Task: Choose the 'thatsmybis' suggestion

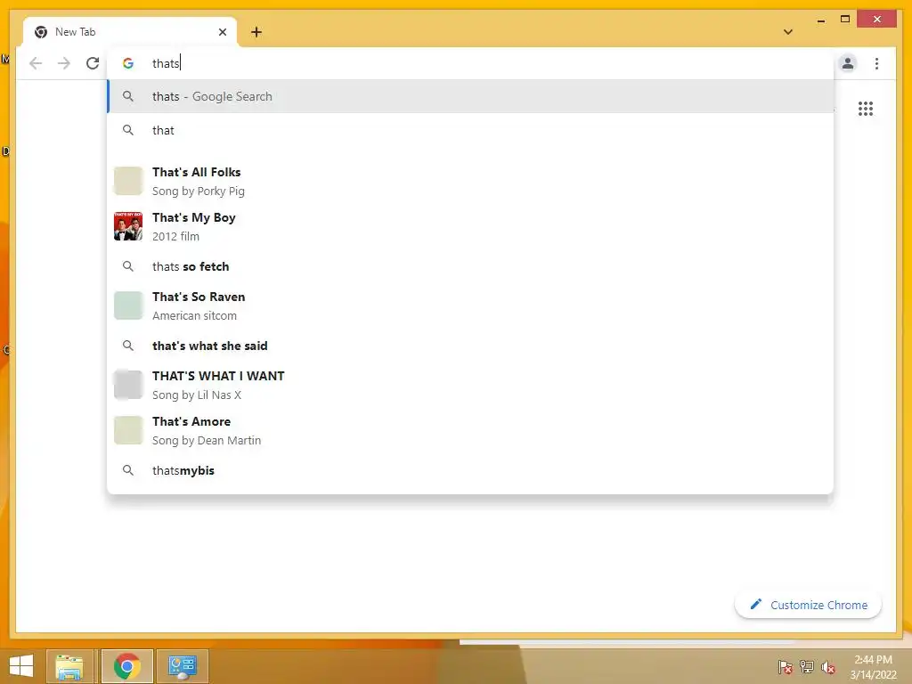Action: (470, 470)
